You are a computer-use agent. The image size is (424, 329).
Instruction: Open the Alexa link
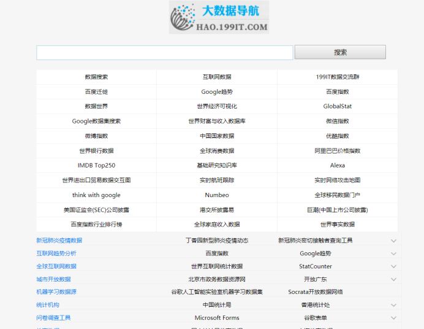(x=338, y=165)
